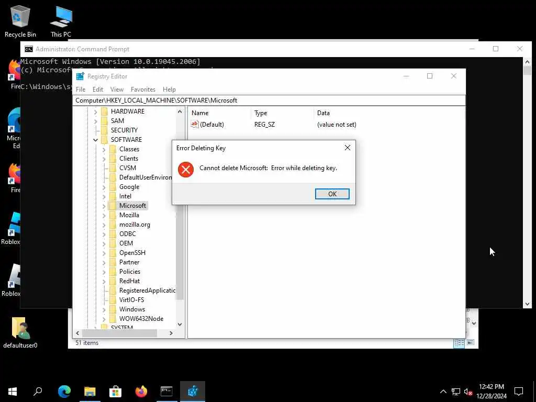Open the File menu in Registry Editor
The image size is (536, 402).
click(x=81, y=89)
